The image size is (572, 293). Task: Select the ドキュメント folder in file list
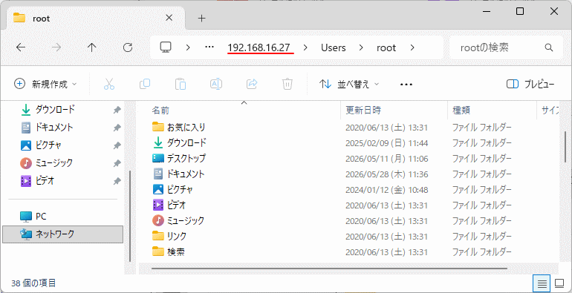click(178, 174)
